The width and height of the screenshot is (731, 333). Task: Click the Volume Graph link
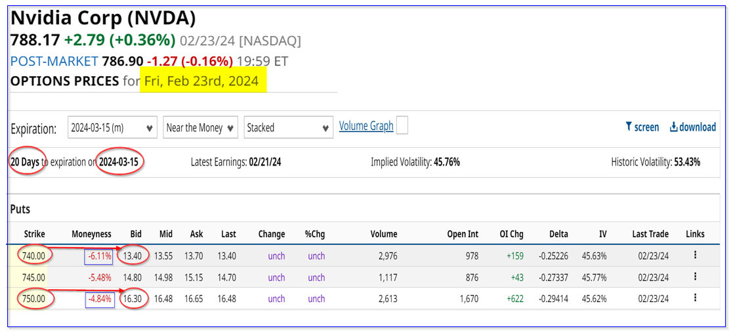coord(366,126)
